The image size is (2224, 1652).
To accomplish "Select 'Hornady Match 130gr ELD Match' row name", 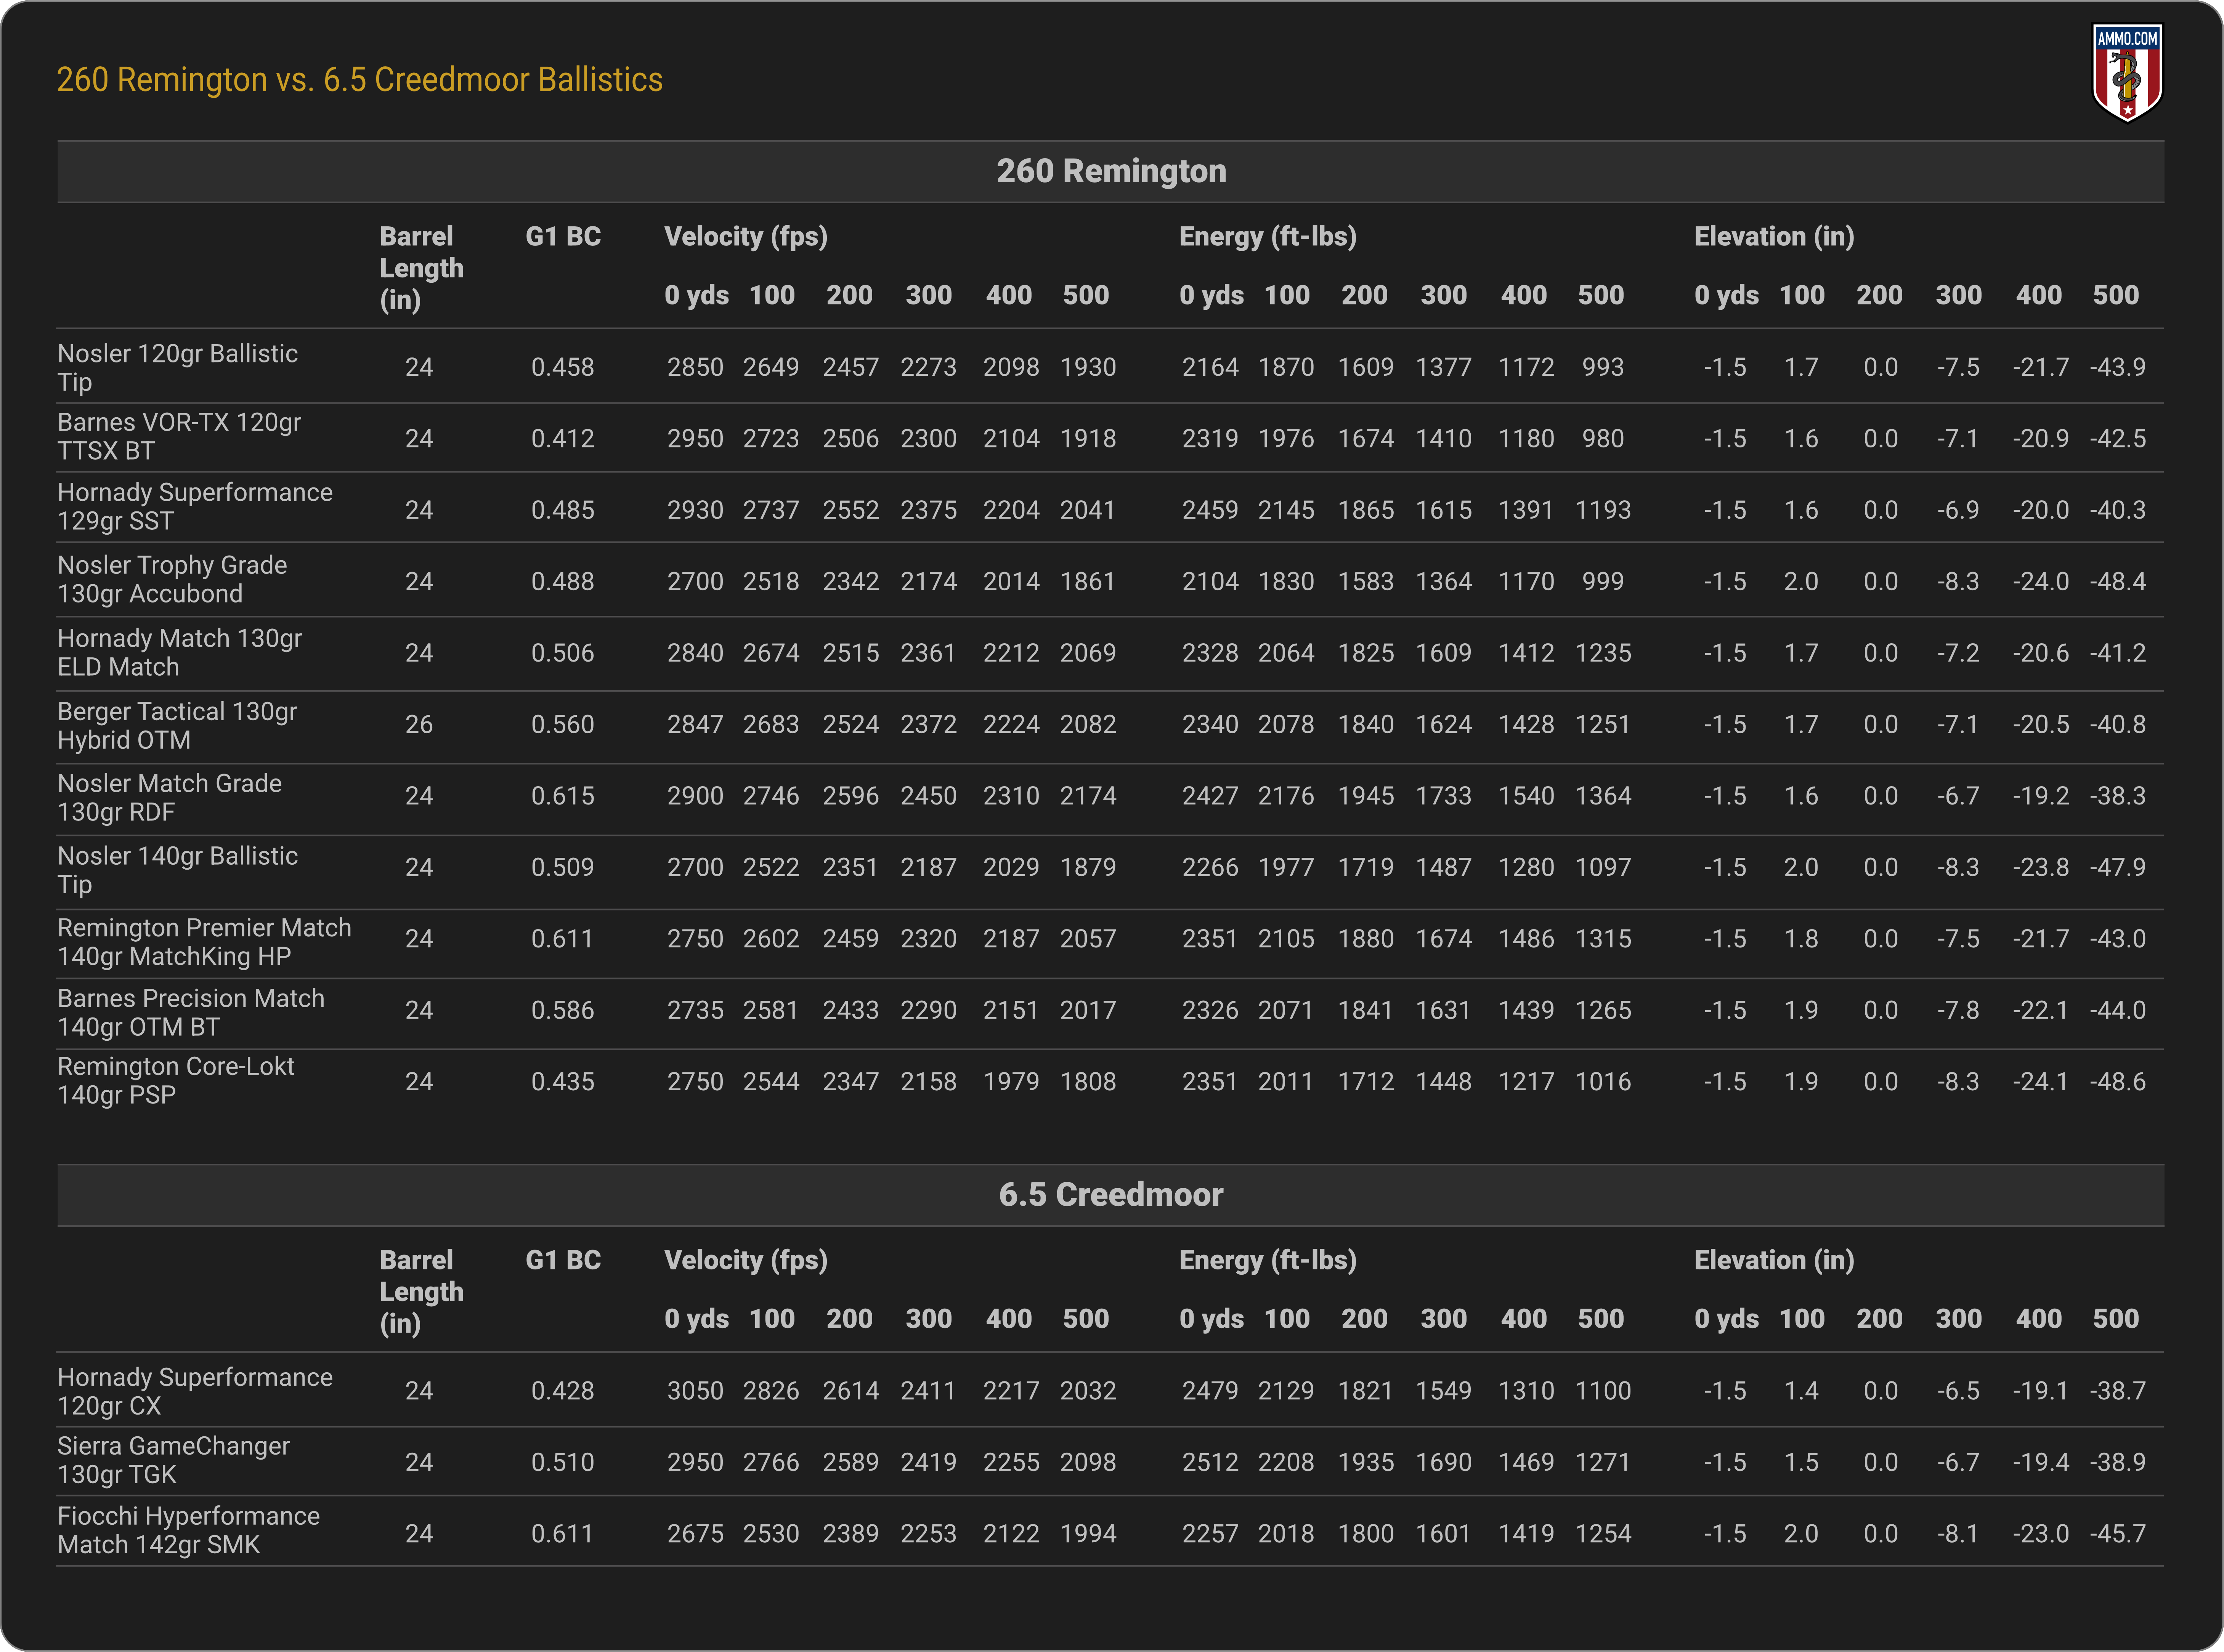I will click(x=180, y=653).
